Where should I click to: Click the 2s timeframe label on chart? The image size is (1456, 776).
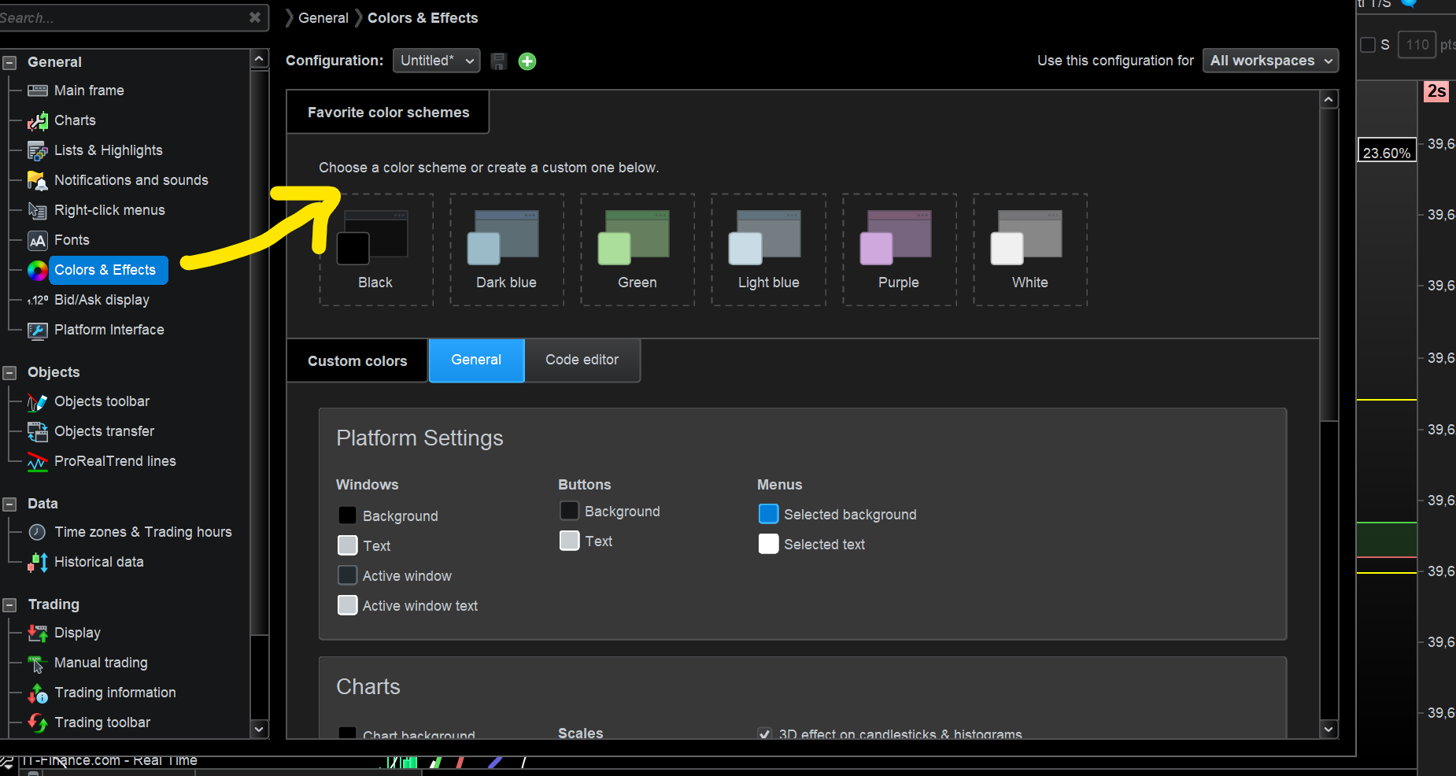1436,91
